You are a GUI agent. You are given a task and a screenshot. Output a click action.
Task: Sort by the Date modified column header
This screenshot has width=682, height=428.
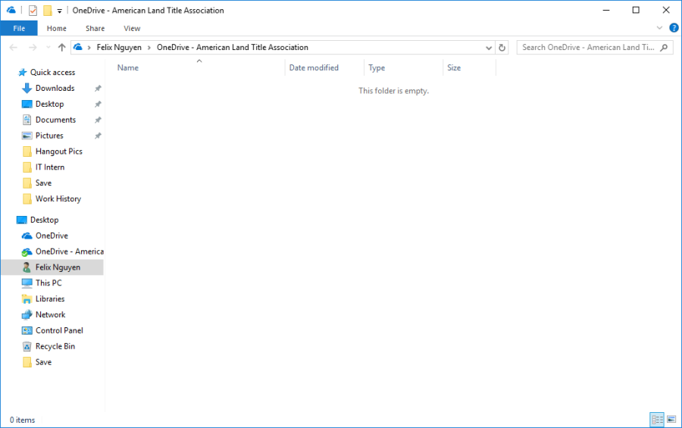pos(314,67)
